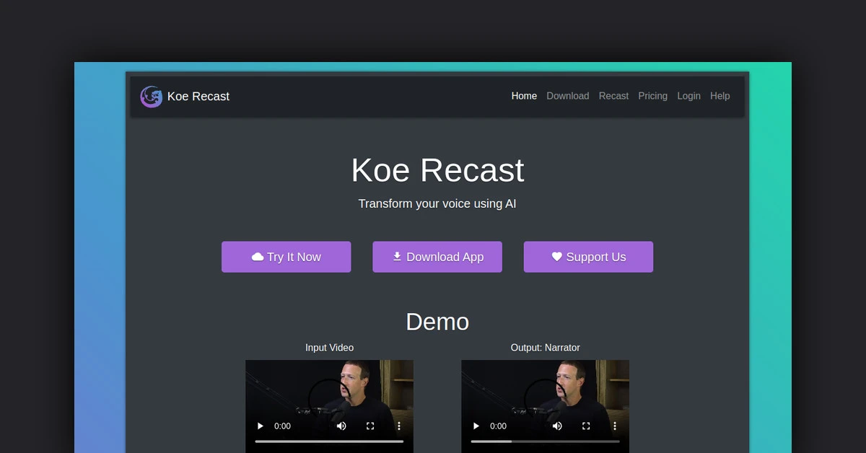Open the Pricing page from the navbar
The height and width of the screenshot is (453, 866).
(x=652, y=96)
